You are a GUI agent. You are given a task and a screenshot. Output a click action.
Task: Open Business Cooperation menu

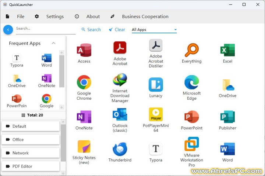[139, 16]
